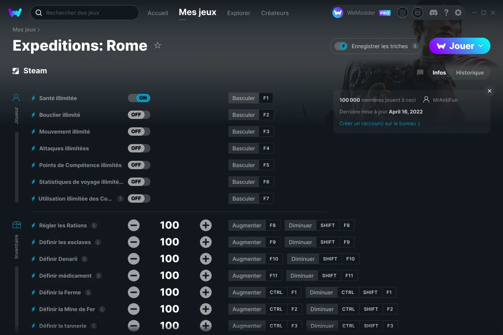Toggle the Enregistrer les triches switch
The width and height of the screenshot is (503, 335).
[341, 46]
